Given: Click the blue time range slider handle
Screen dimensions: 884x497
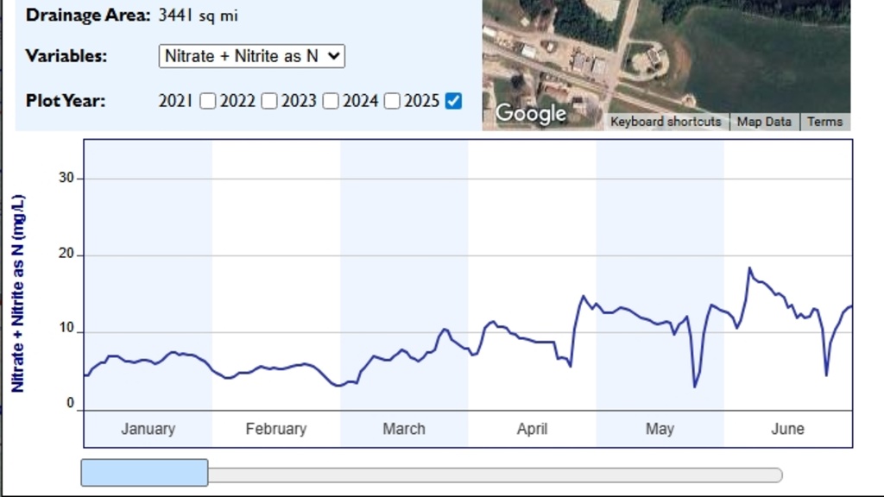Looking at the screenshot, I should coord(144,473).
